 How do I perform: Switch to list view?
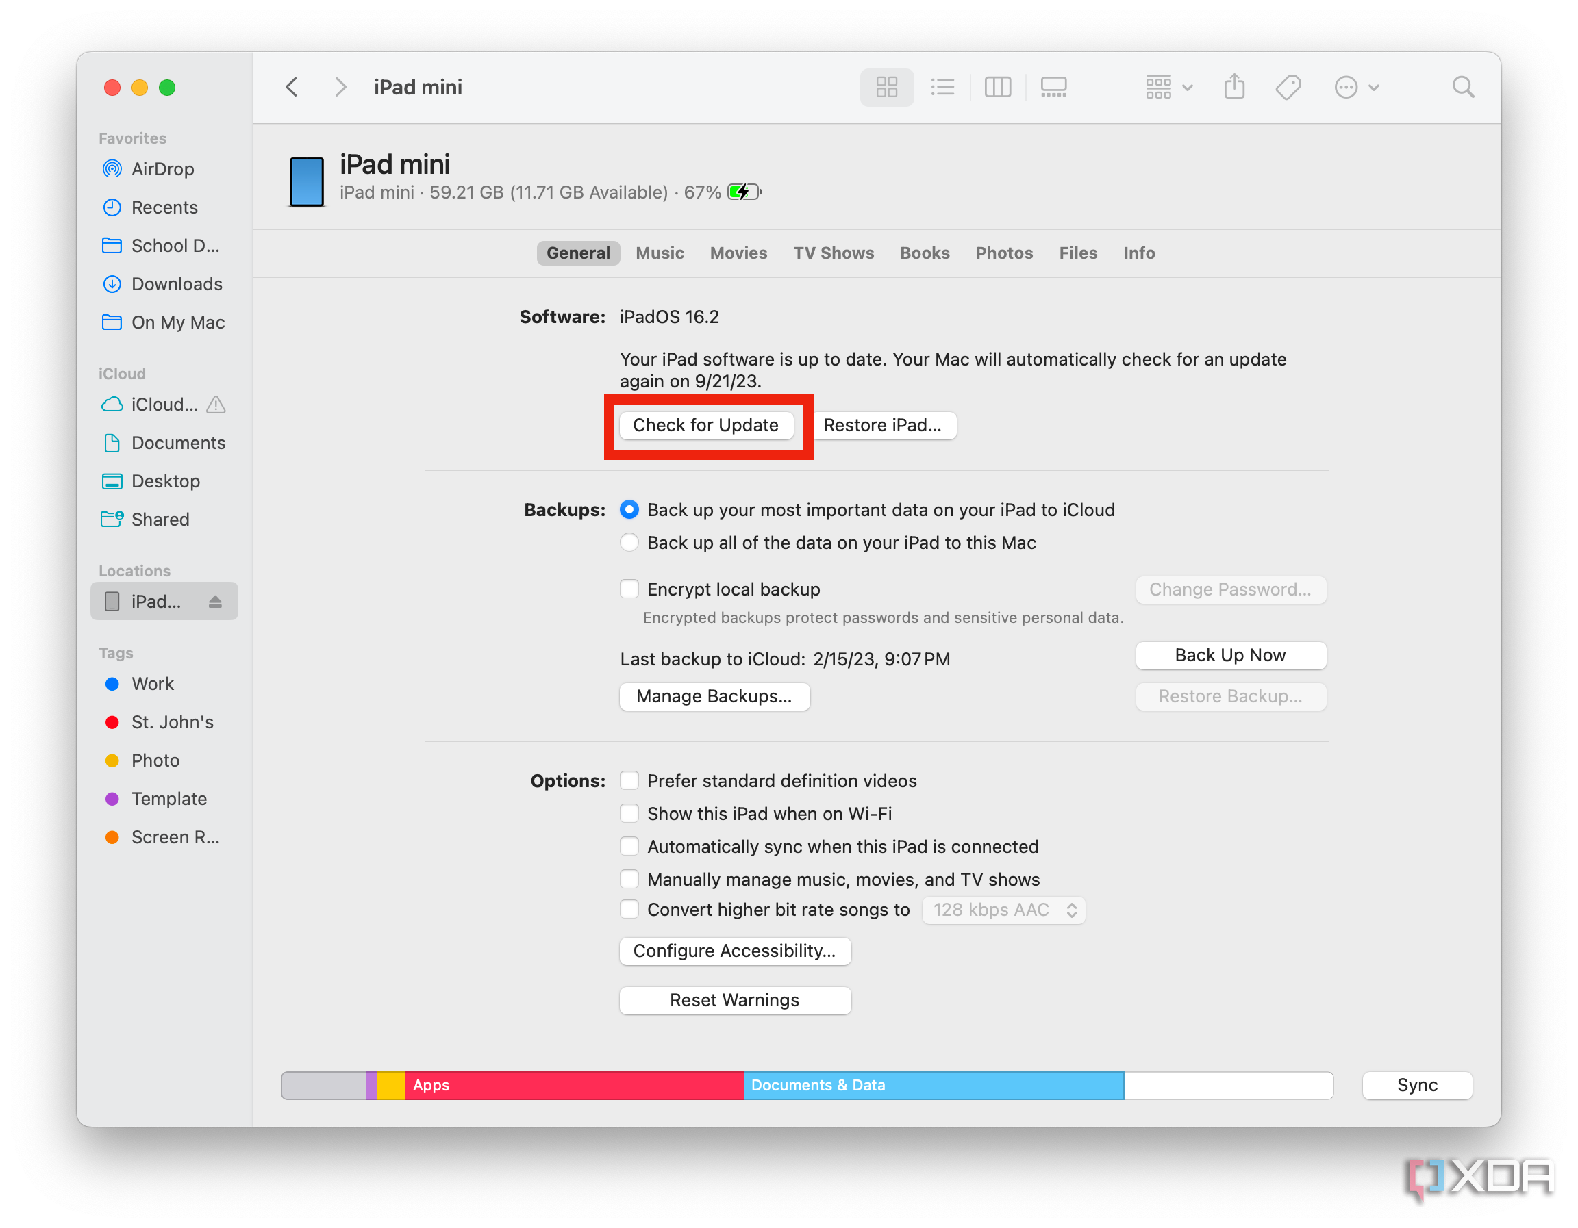[942, 88]
